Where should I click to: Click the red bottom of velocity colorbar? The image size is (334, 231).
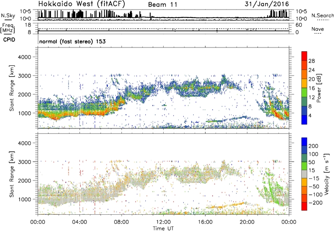click(x=304, y=206)
